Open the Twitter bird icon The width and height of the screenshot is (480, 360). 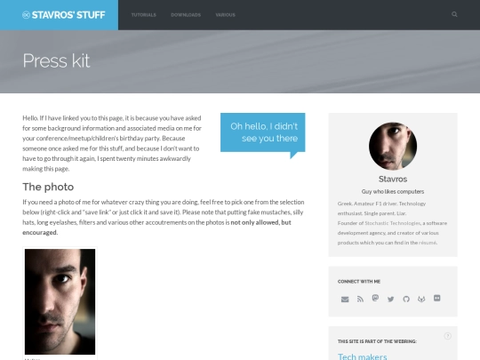[390, 299]
